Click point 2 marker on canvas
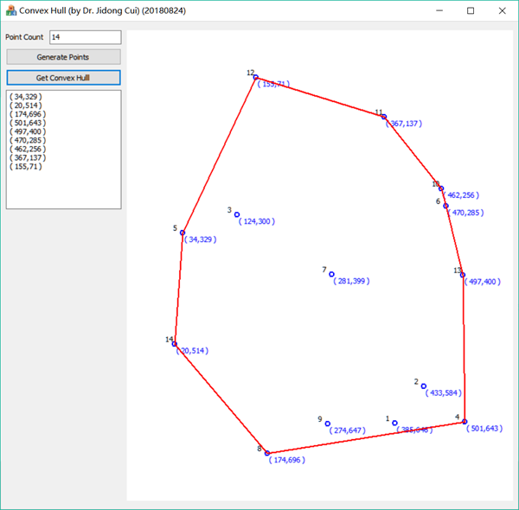 (424, 386)
